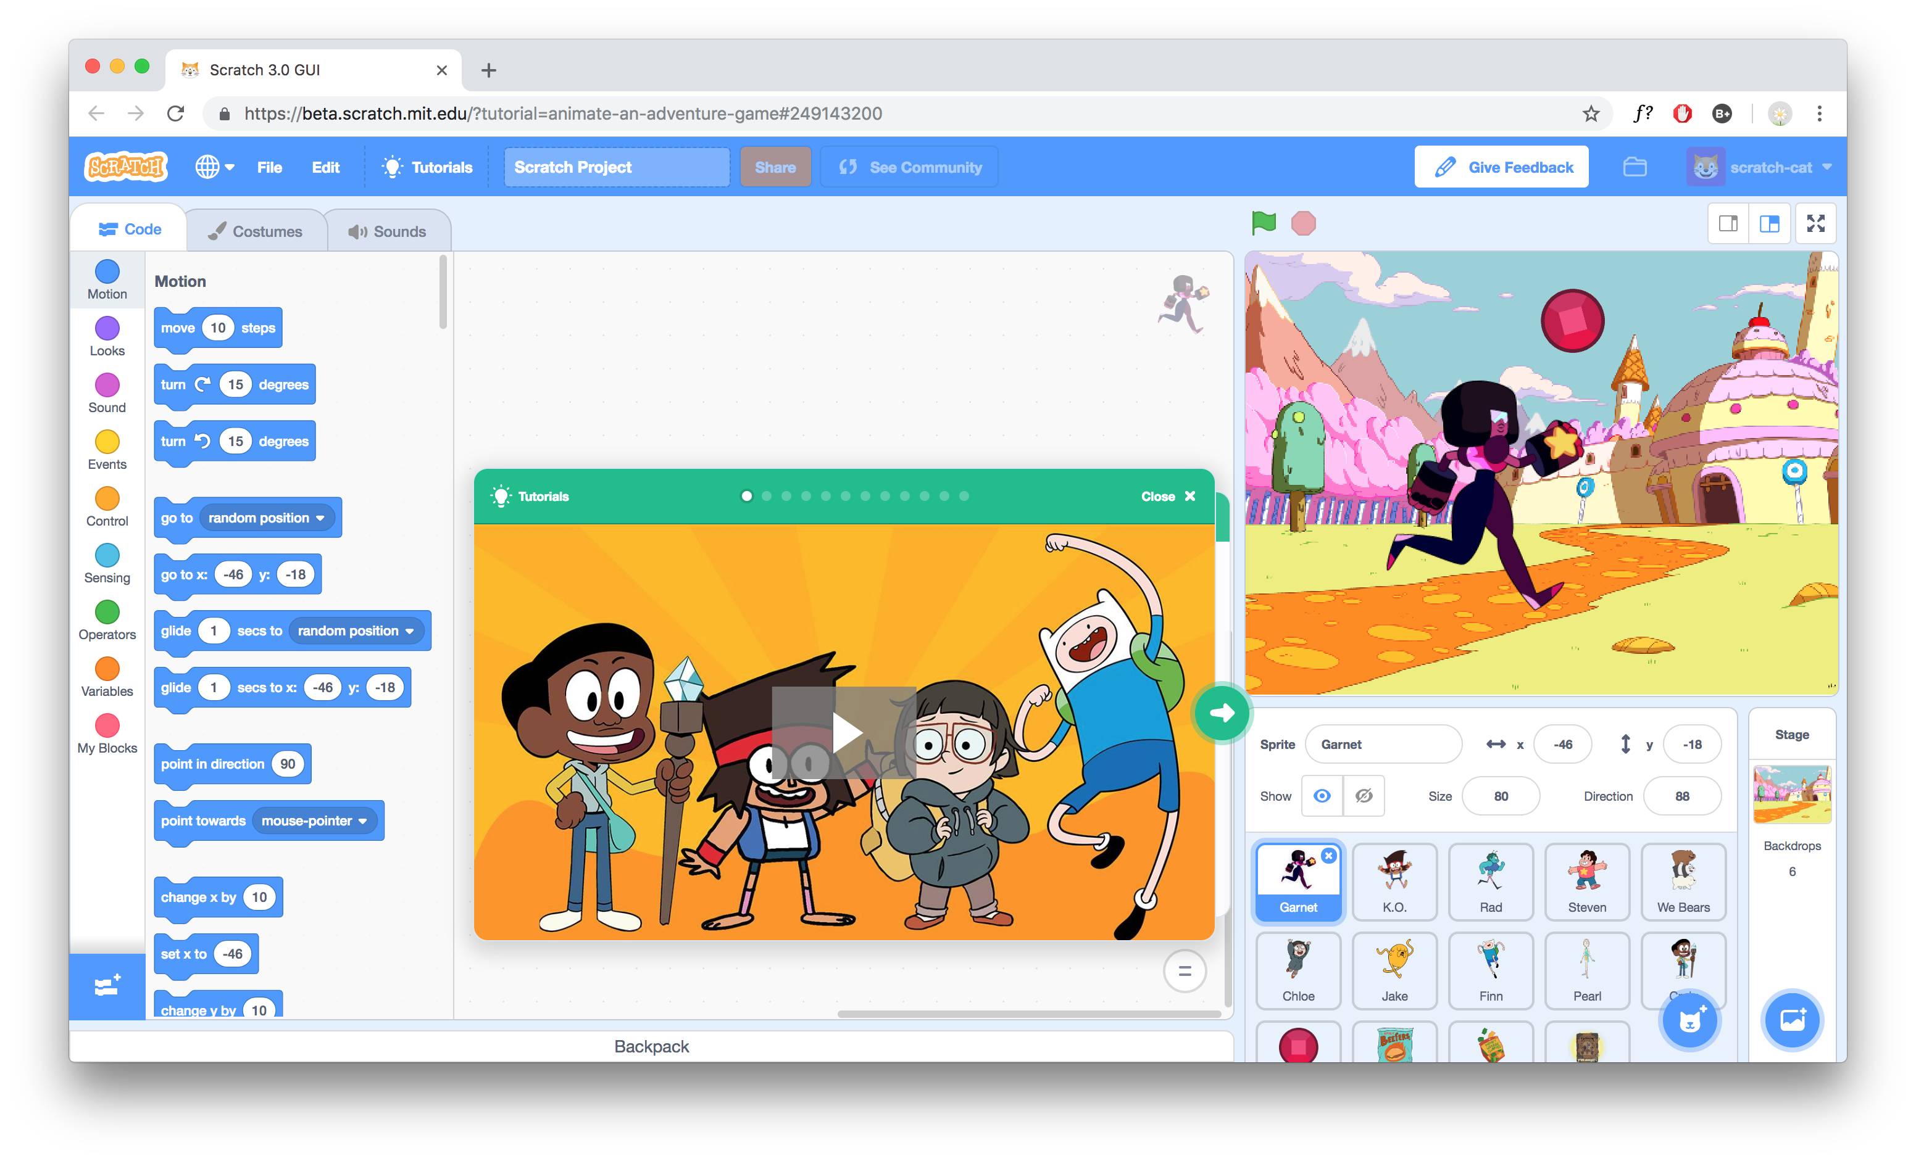Switch to the Costumes tab
Viewport: 1916px width, 1161px height.
click(256, 231)
